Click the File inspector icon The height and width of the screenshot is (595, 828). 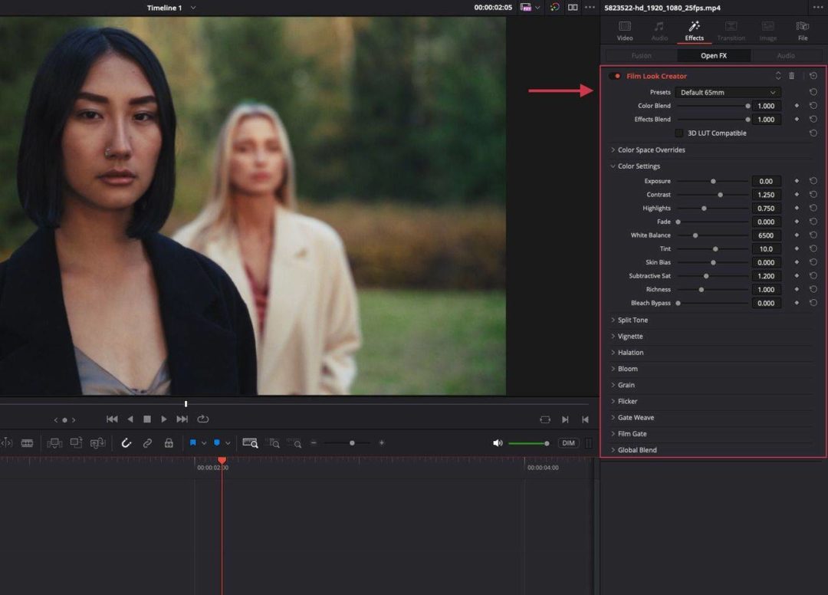coord(802,29)
